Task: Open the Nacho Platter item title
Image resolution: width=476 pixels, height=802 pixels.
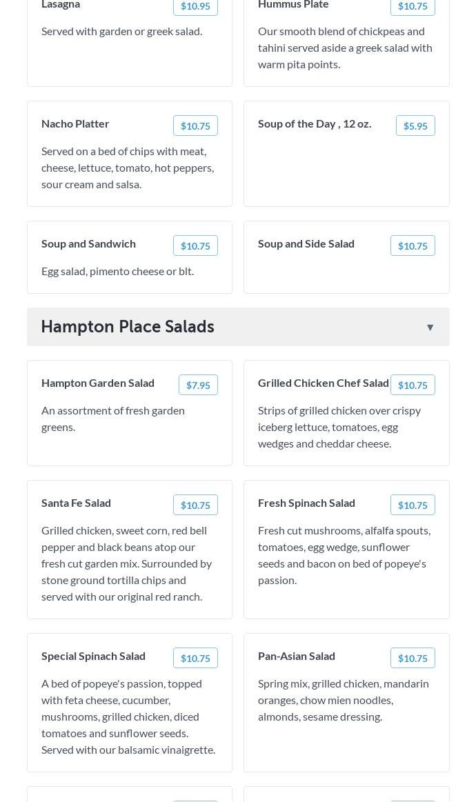Action: coord(75,123)
